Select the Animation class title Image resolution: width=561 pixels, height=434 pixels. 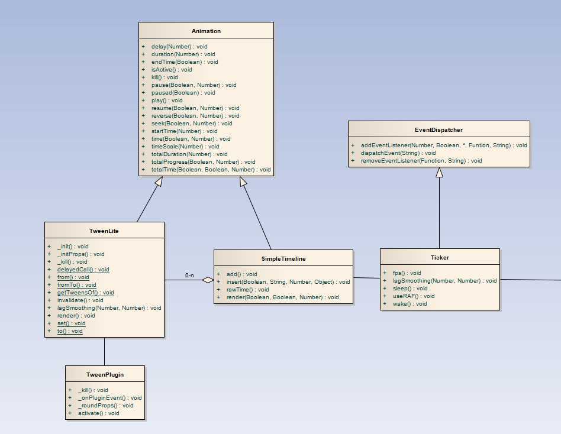(x=206, y=31)
